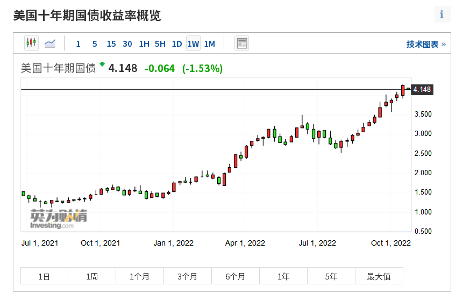Show the 1个月 time range
Screen dimensions: 463x301
pos(140,276)
